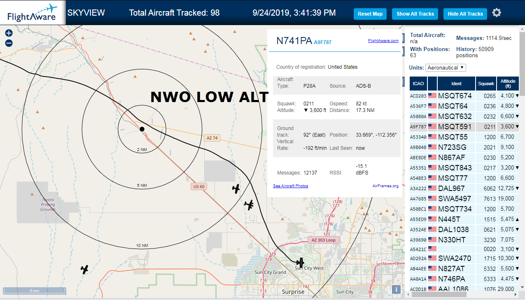Image resolution: width=525 pixels, height=300 pixels.
Task: Click ICAO code ACD203 in the table
Action: click(418, 96)
